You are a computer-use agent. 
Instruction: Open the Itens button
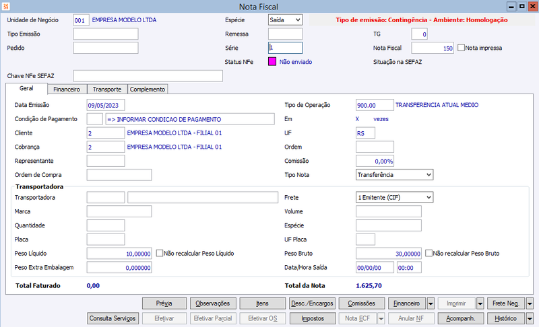[262, 303]
